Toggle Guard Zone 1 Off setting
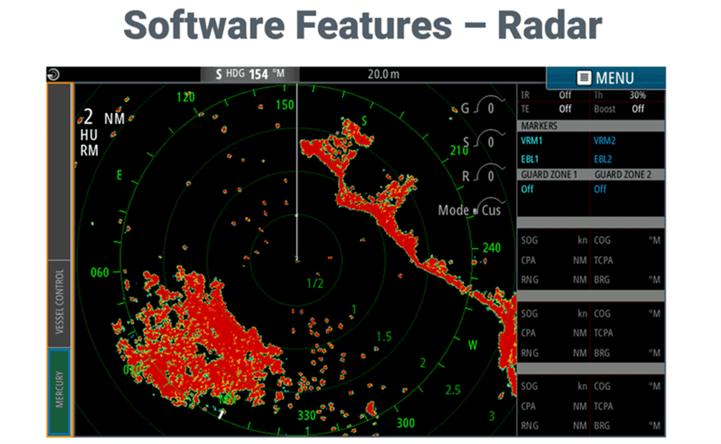The image size is (721, 444). [527, 189]
